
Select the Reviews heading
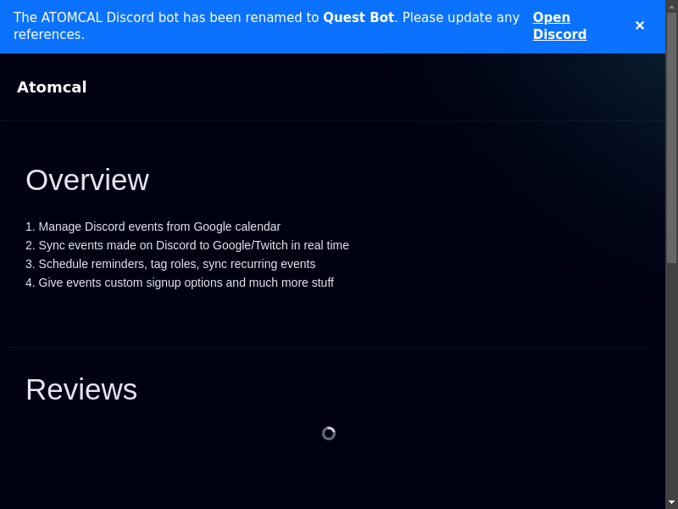(x=81, y=389)
